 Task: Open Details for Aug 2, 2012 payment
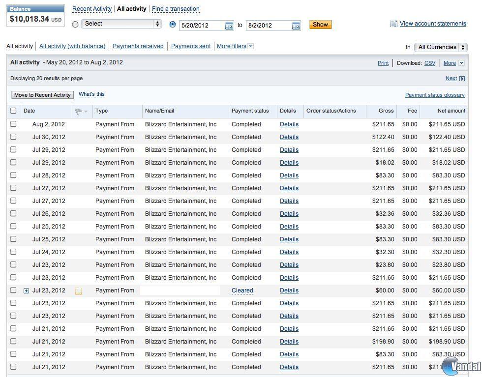(x=289, y=124)
